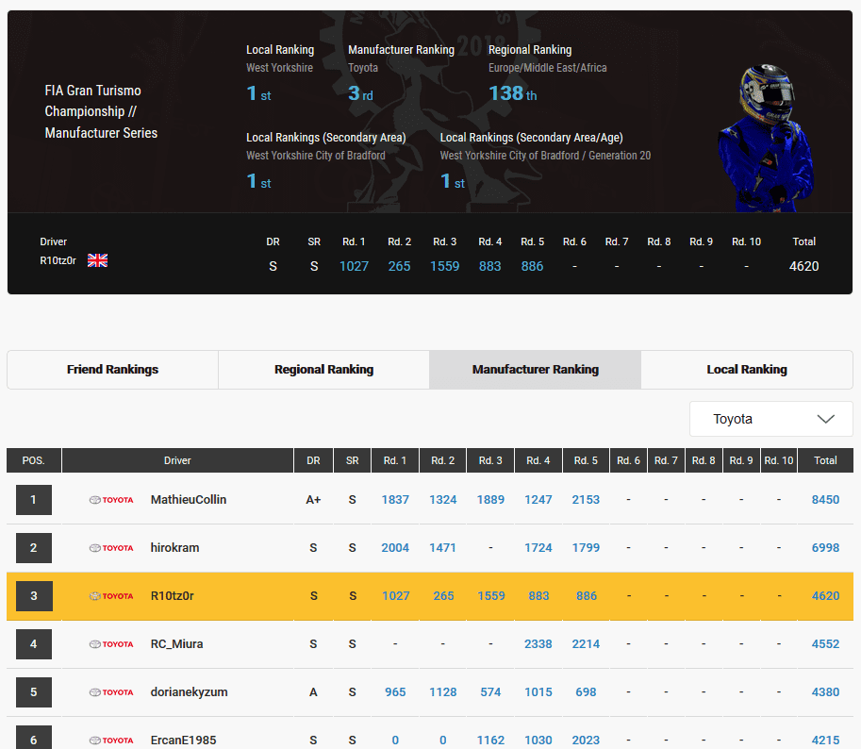Viewport: 861px width, 749px height.
Task: Click the Toyota logo in dorianekyzum's row
Action: [x=111, y=692]
